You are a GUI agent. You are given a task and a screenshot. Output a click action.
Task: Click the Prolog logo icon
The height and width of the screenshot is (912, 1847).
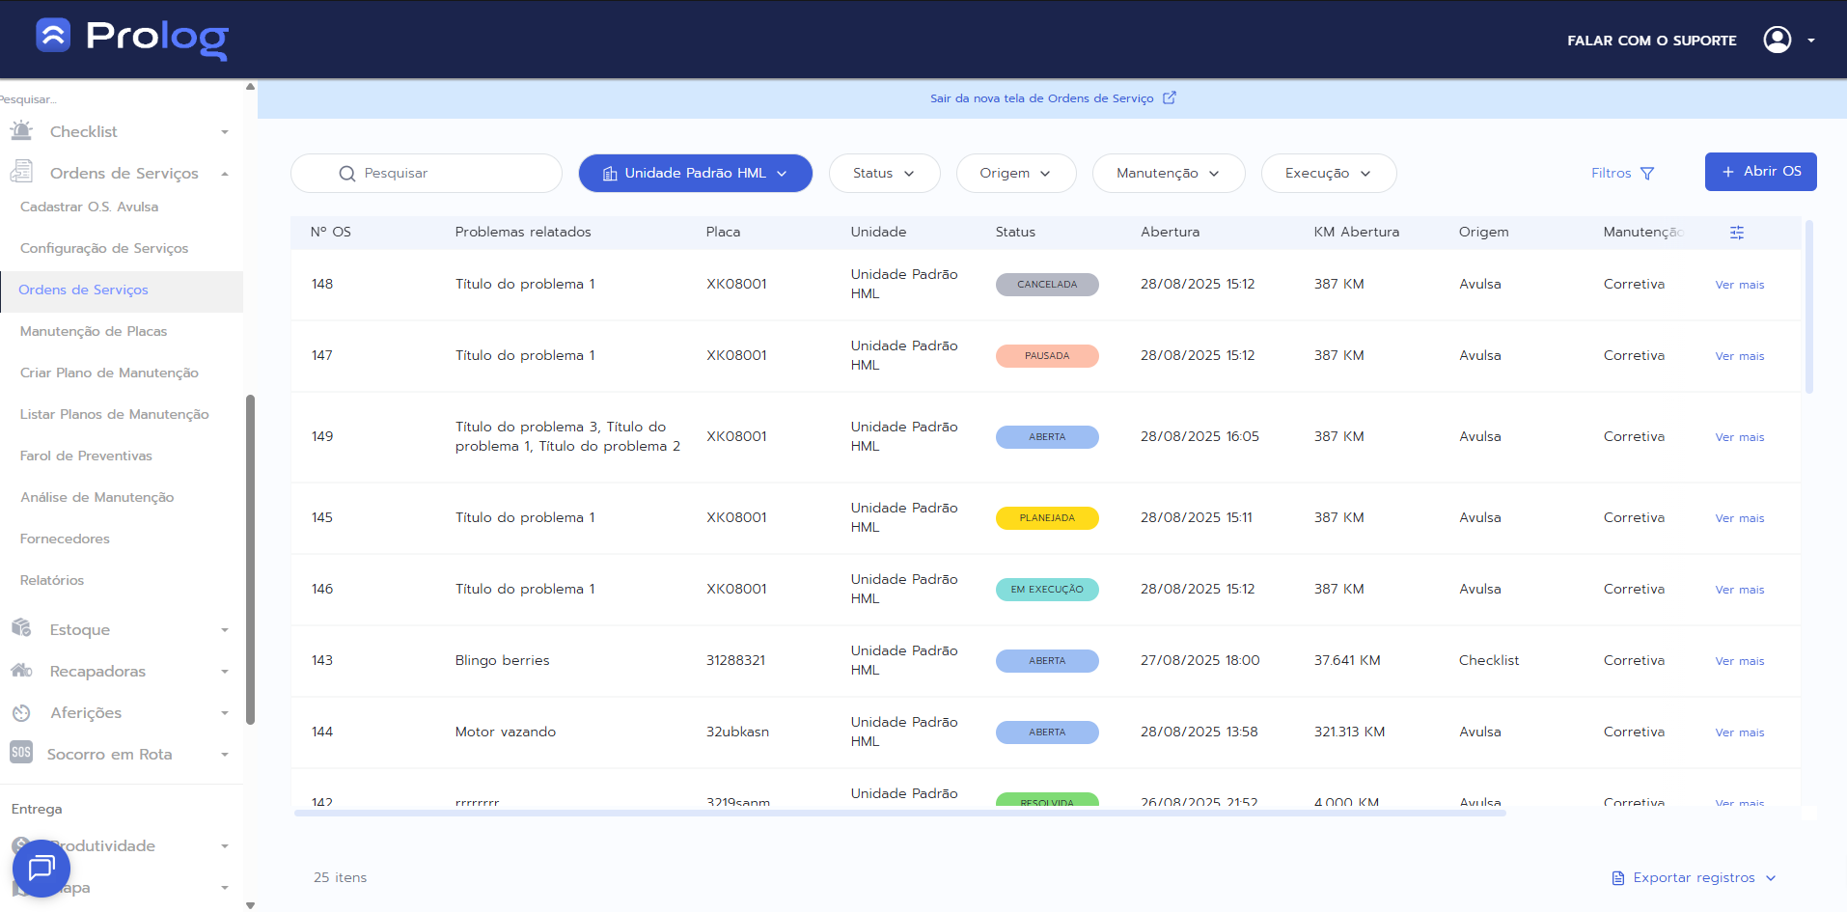(53, 36)
